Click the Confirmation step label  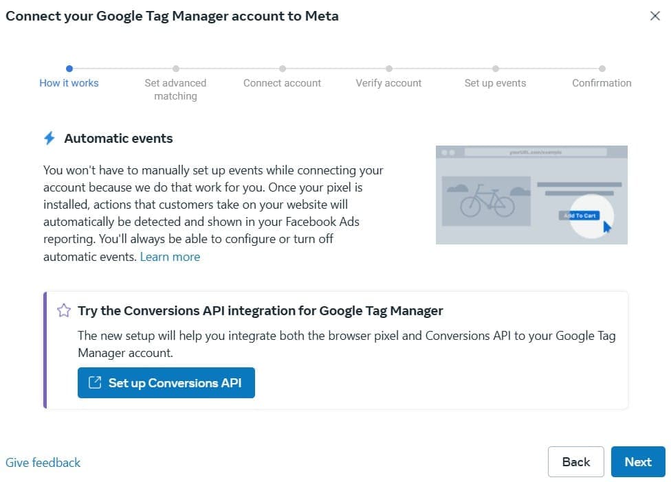tap(602, 83)
